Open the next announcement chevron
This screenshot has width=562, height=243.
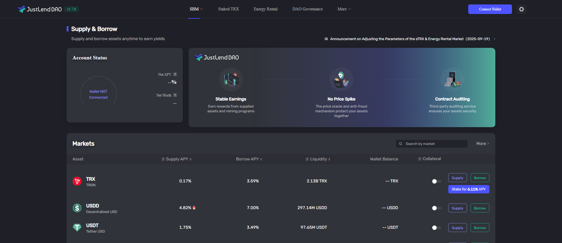[494, 39]
